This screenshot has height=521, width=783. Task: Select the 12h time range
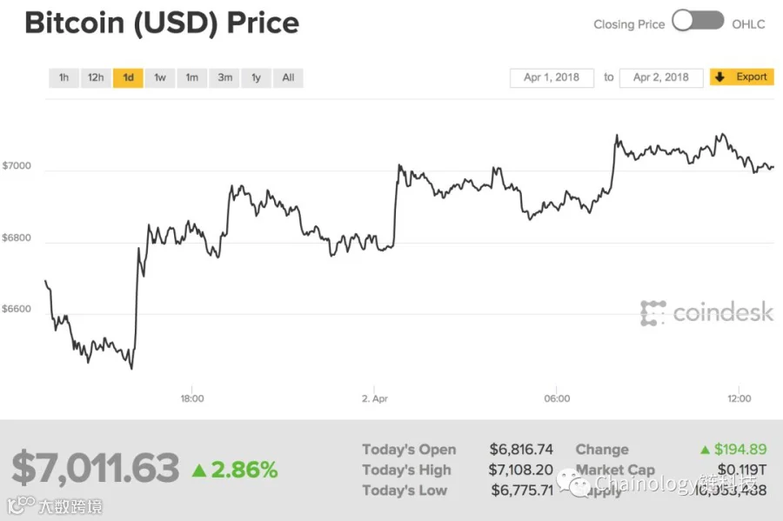point(96,78)
